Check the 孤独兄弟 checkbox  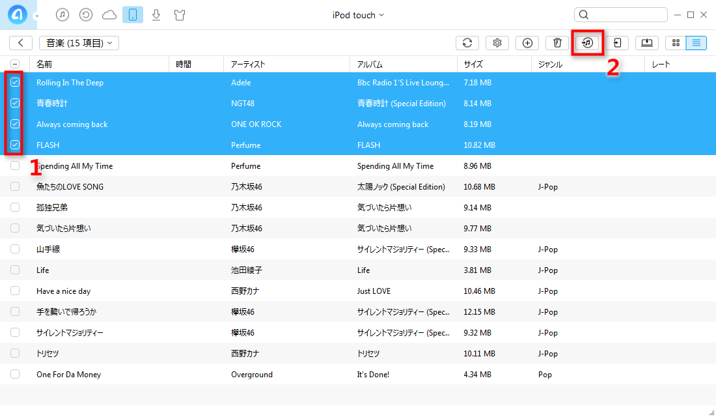[15, 207]
